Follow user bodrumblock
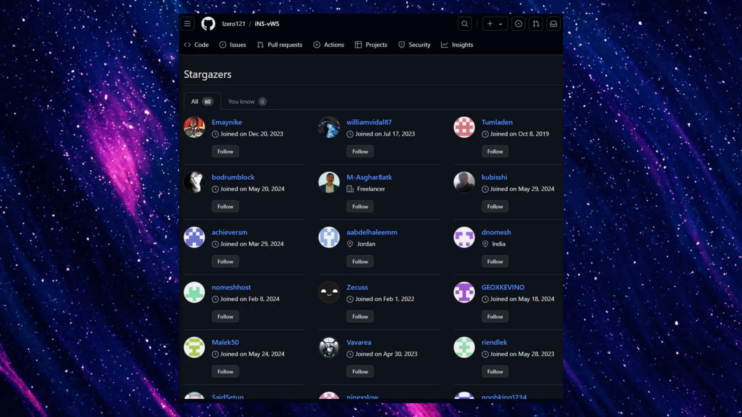Screen dimensions: 742x417 (225, 206)
